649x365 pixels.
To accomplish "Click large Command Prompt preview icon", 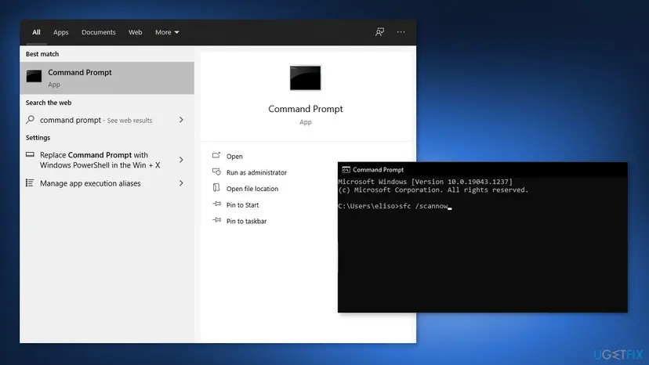I will point(306,78).
